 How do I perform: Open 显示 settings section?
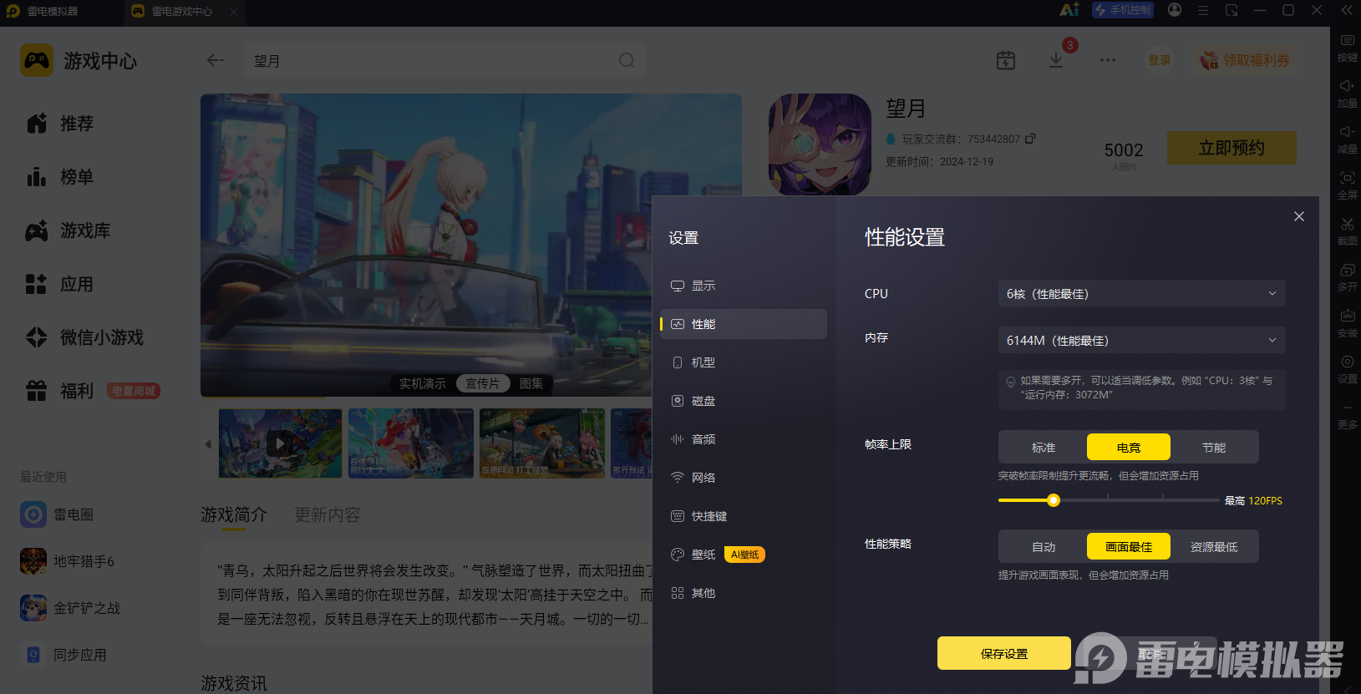point(744,286)
